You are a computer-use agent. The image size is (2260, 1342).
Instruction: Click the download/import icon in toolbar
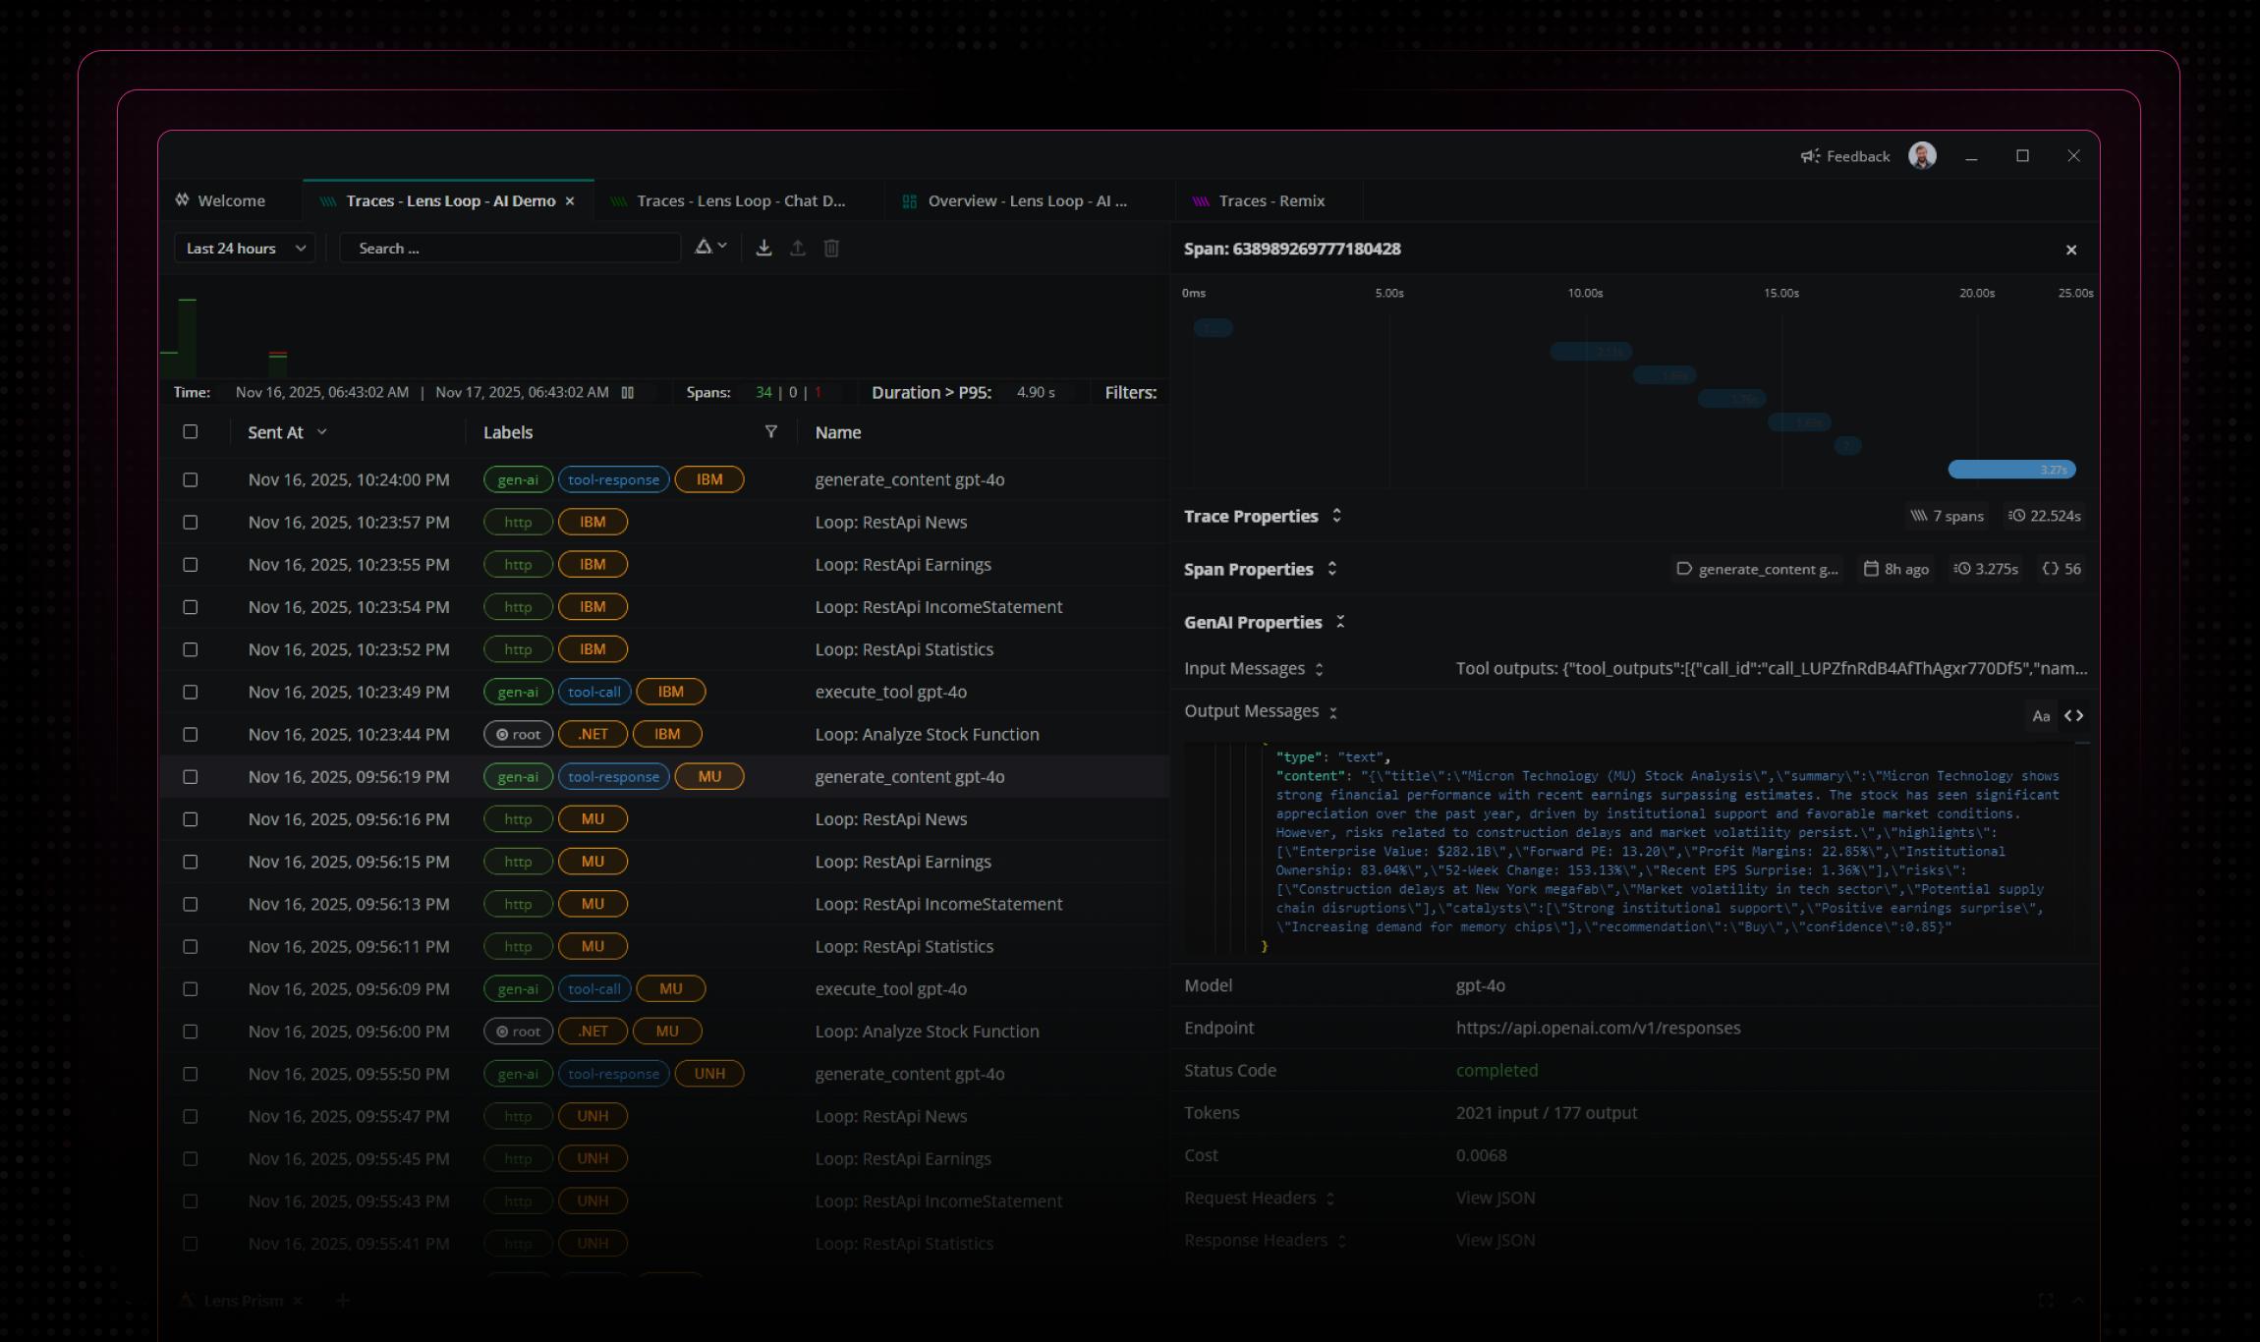[x=763, y=249]
